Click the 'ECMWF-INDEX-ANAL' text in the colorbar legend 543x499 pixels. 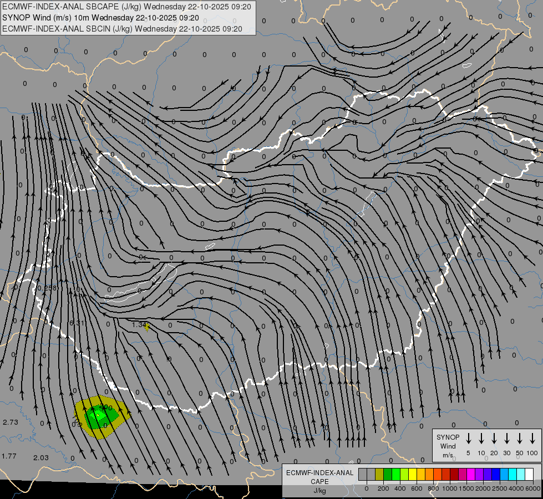pos(319,473)
